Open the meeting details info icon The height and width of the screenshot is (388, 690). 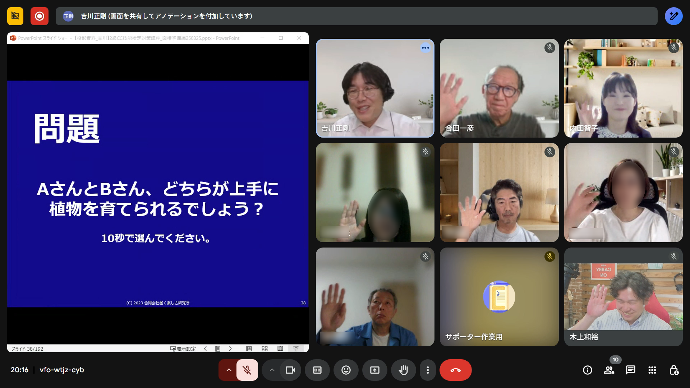[x=587, y=370]
